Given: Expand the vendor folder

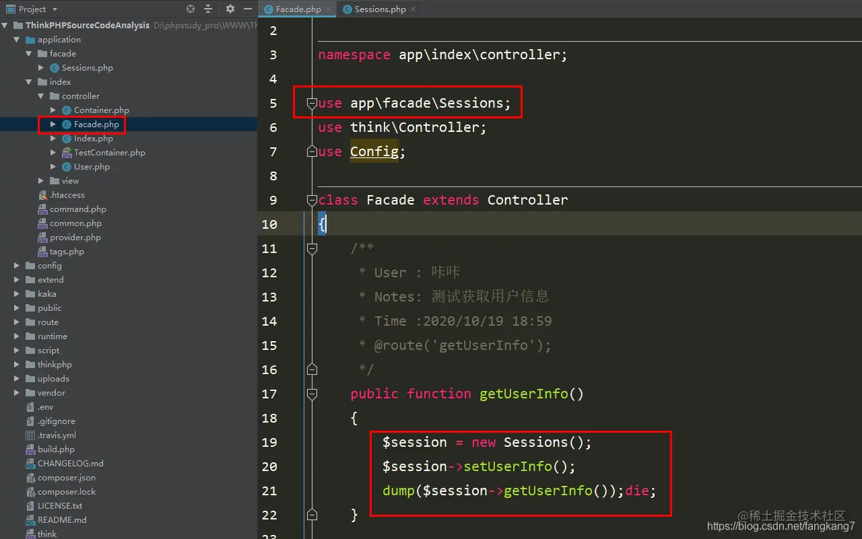Looking at the screenshot, I should click(x=17, y=393).
